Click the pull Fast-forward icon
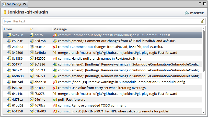 [55, 99]
